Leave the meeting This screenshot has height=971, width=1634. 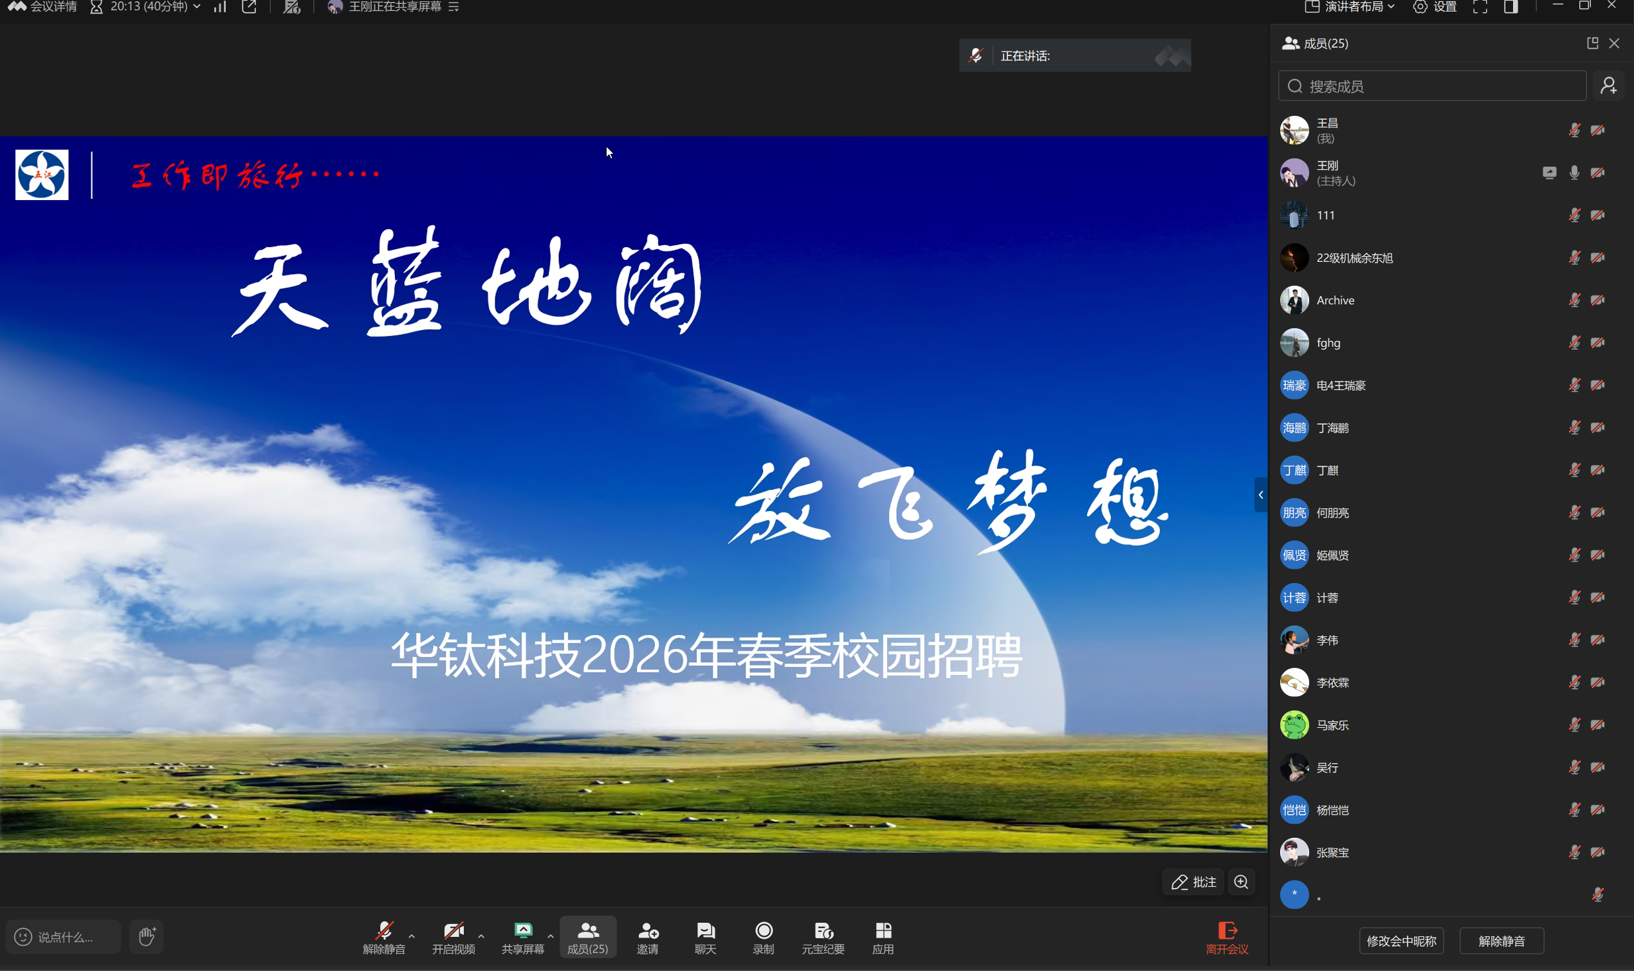coord(1227,938)
